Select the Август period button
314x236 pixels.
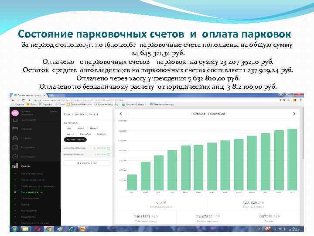[70, 134]
